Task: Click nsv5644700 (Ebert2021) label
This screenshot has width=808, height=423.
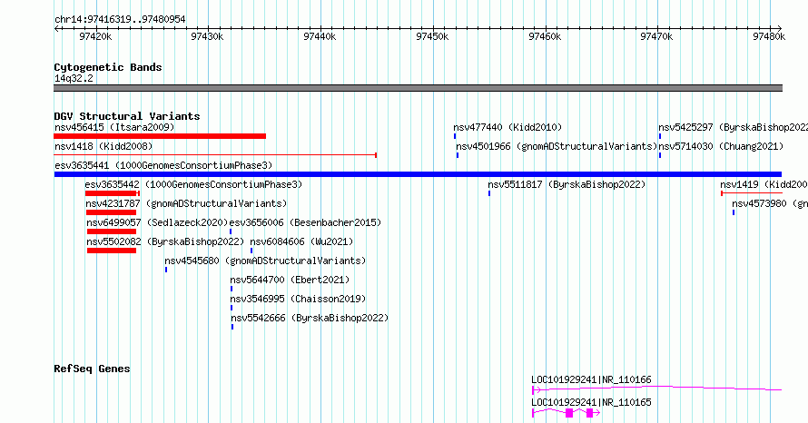Action: [290, 280]
